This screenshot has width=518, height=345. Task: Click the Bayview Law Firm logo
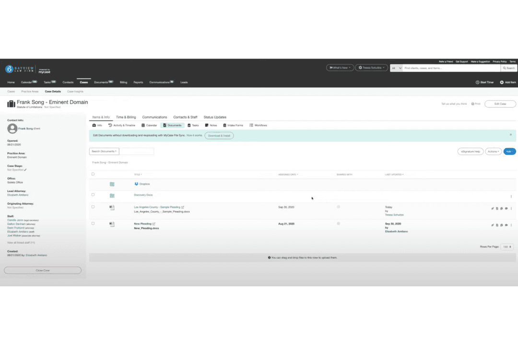pos(20,69)
